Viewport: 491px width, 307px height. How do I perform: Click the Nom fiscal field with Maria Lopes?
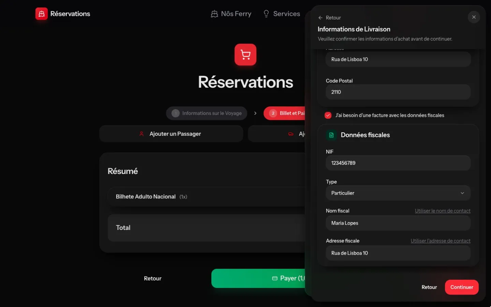tap(398, 223)
